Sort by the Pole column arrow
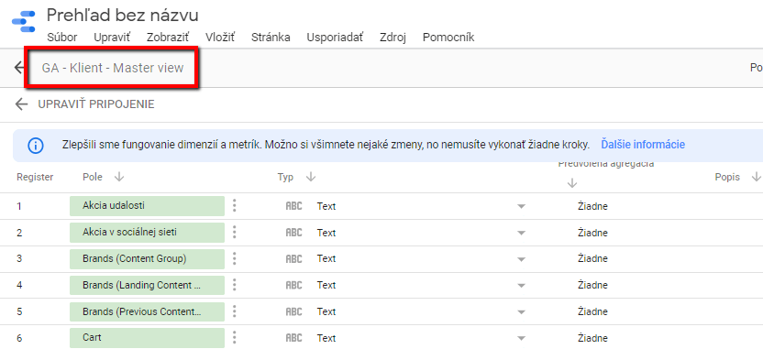Image resolution: width=763 pixels, height=349 pixels. point(118,178)
